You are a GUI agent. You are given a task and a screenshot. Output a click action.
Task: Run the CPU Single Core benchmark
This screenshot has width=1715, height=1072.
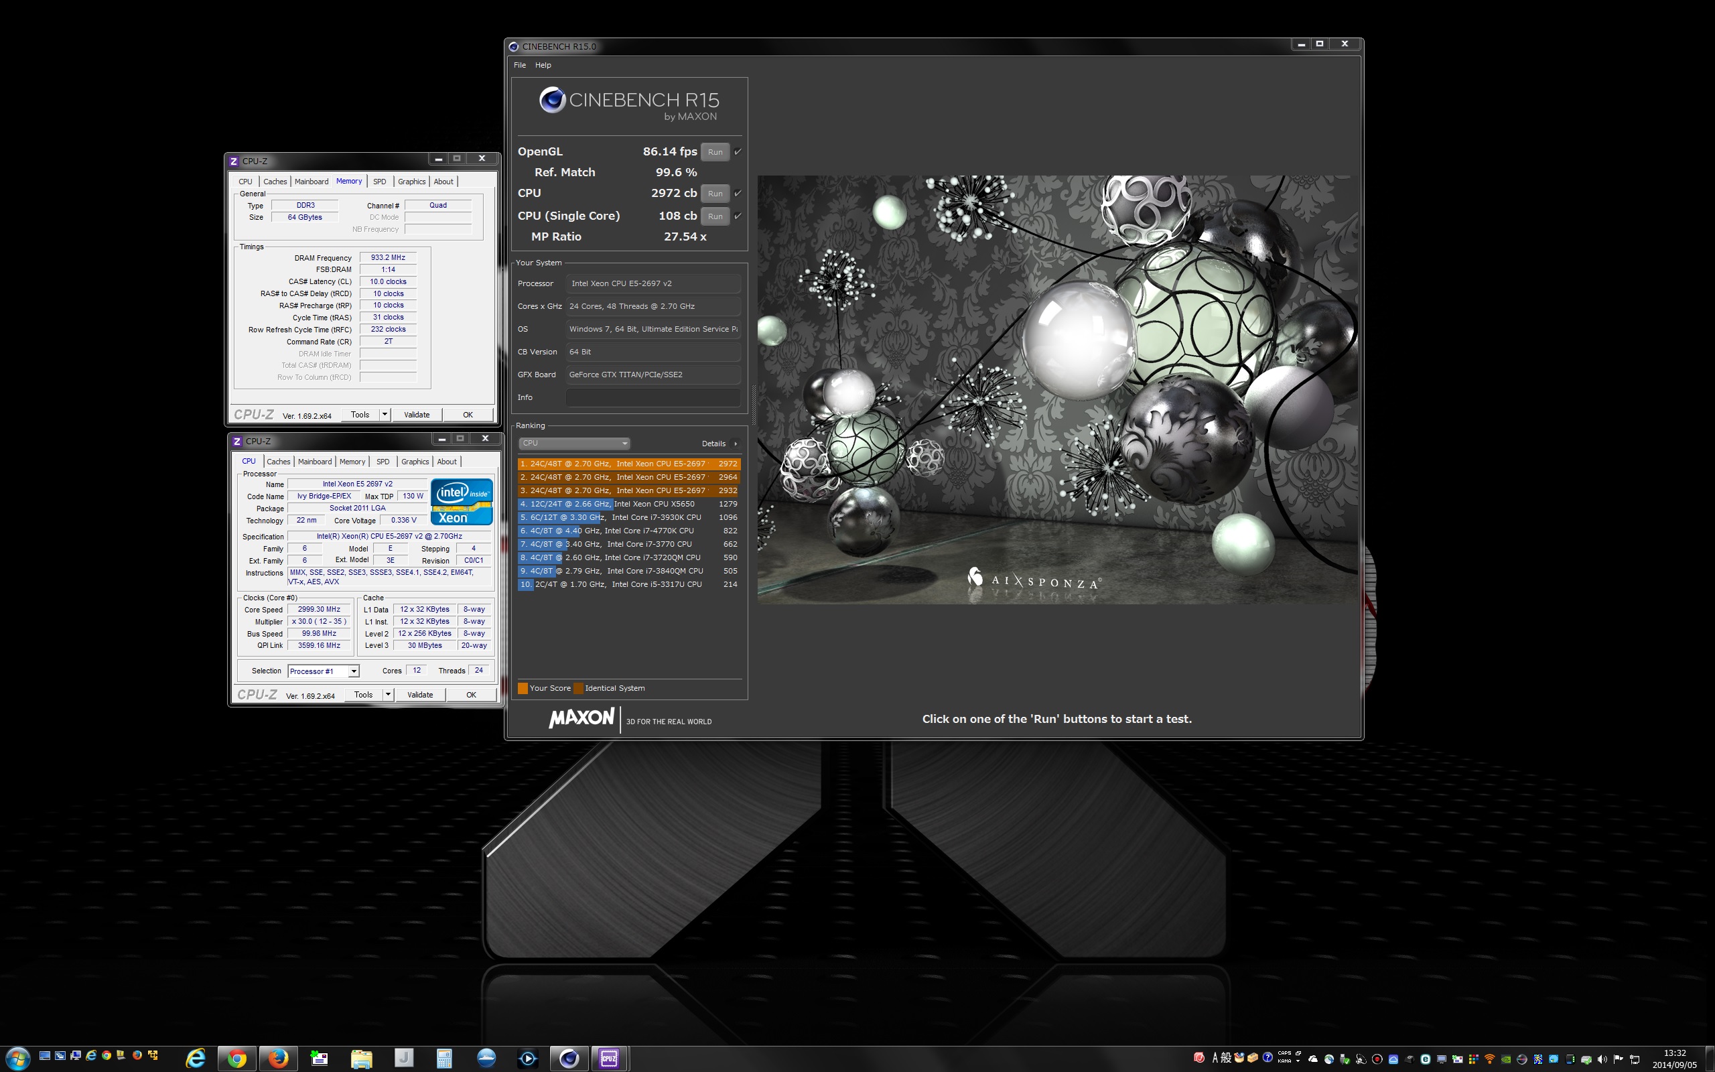click(x=715, y=216)
